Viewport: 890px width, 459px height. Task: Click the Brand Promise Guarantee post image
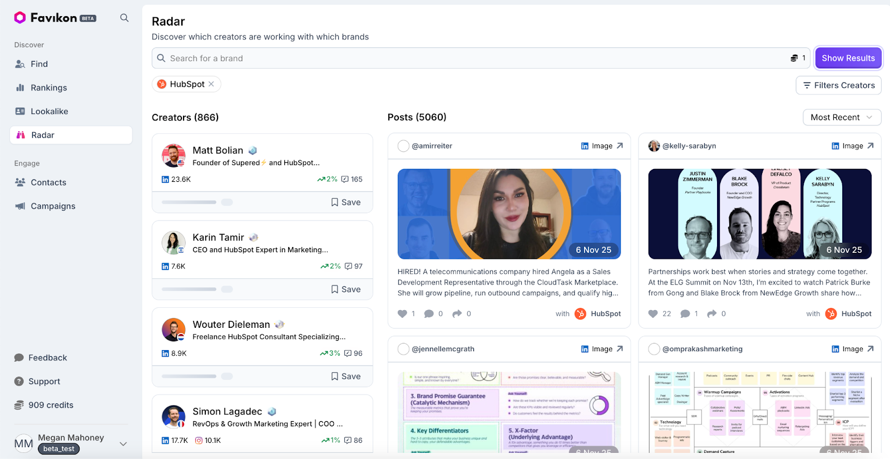click(509, 412)
